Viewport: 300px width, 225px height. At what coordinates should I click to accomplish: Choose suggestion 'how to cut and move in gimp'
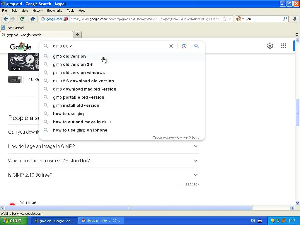click(x=122, y=122)
